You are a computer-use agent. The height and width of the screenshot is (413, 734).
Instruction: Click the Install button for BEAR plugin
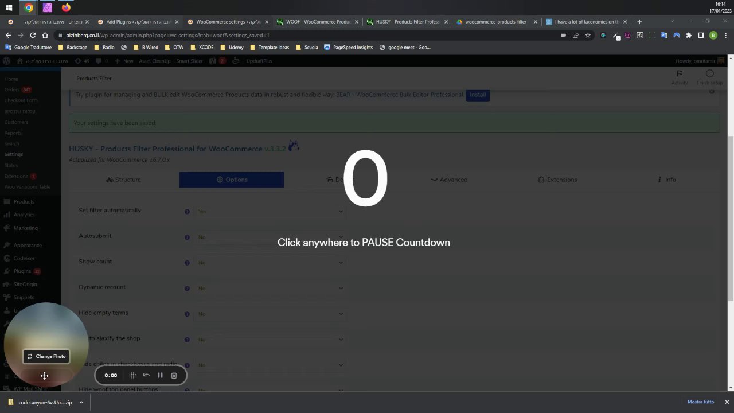478,95
